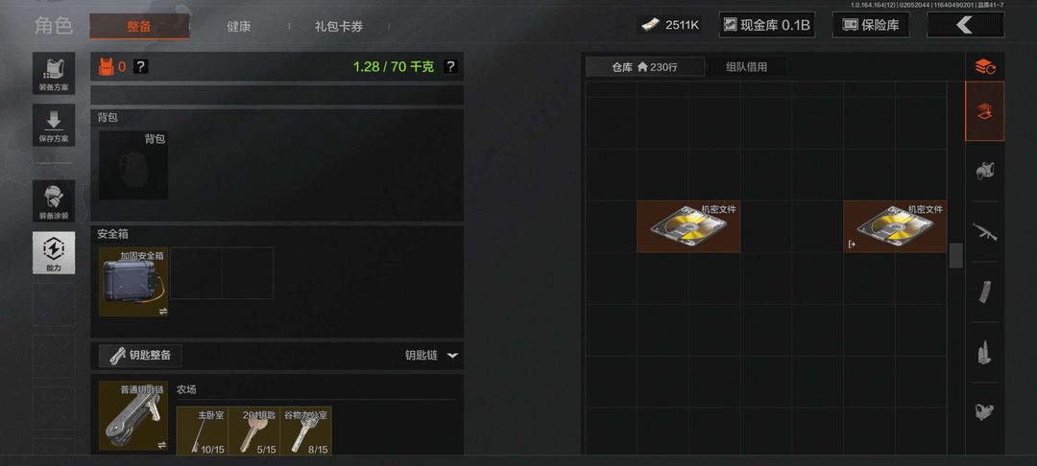Click the 保存方案 save loadout icon
1037x466 pixels.
tap(54, 126)
